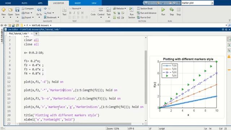This screenshot has height=130, width=231.
Task: Click the up one folder icon
Action: point(10,25)
